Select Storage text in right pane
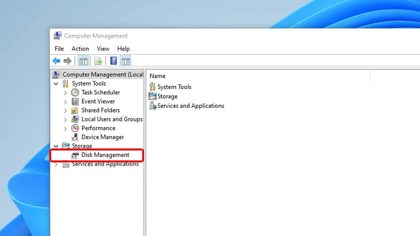 [167, 96]
